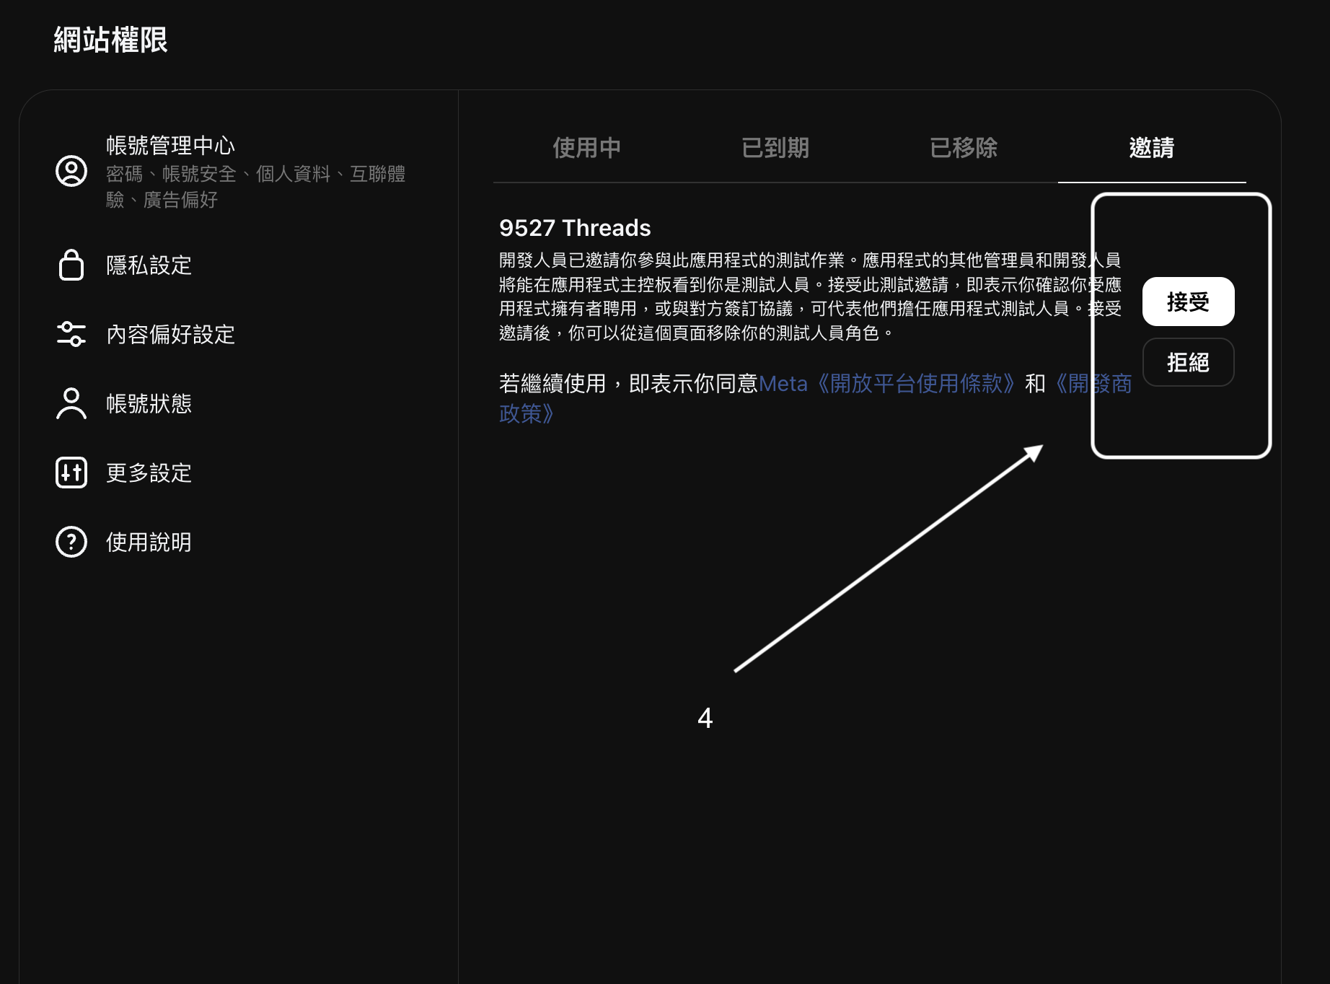Click the 9527 Threads app title
This screenshot has height=984, width=1330.
(575, 228)
